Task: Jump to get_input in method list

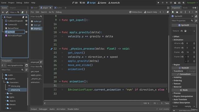Action: 35,72
